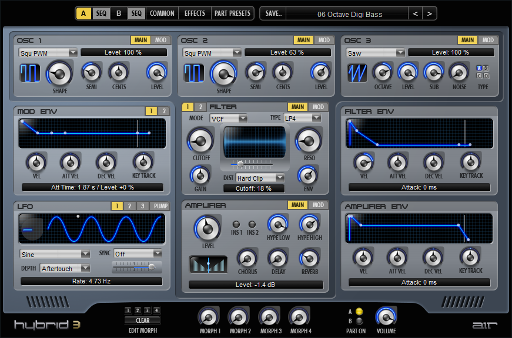Select edit morph slot 1
512x338 pixels.
128,310
